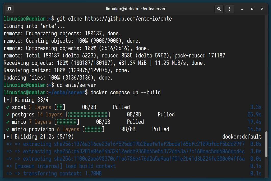Click the green checkmark beside socat
This screenshot has height=181, width=271.
point(8,107)
